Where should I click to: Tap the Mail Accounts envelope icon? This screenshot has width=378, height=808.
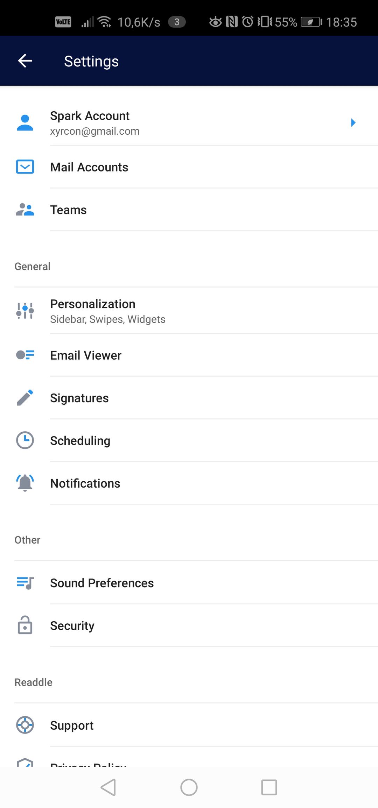coord(25,167)
